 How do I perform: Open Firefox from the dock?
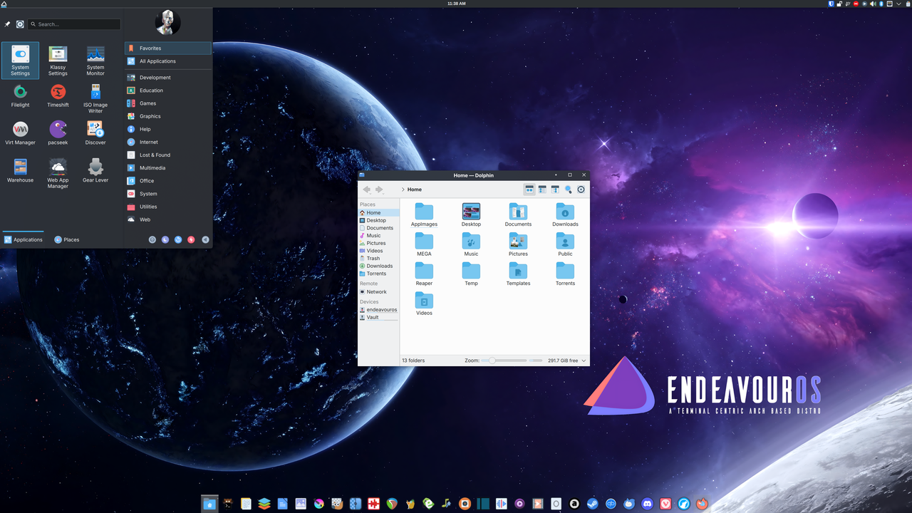coord(702,504)
